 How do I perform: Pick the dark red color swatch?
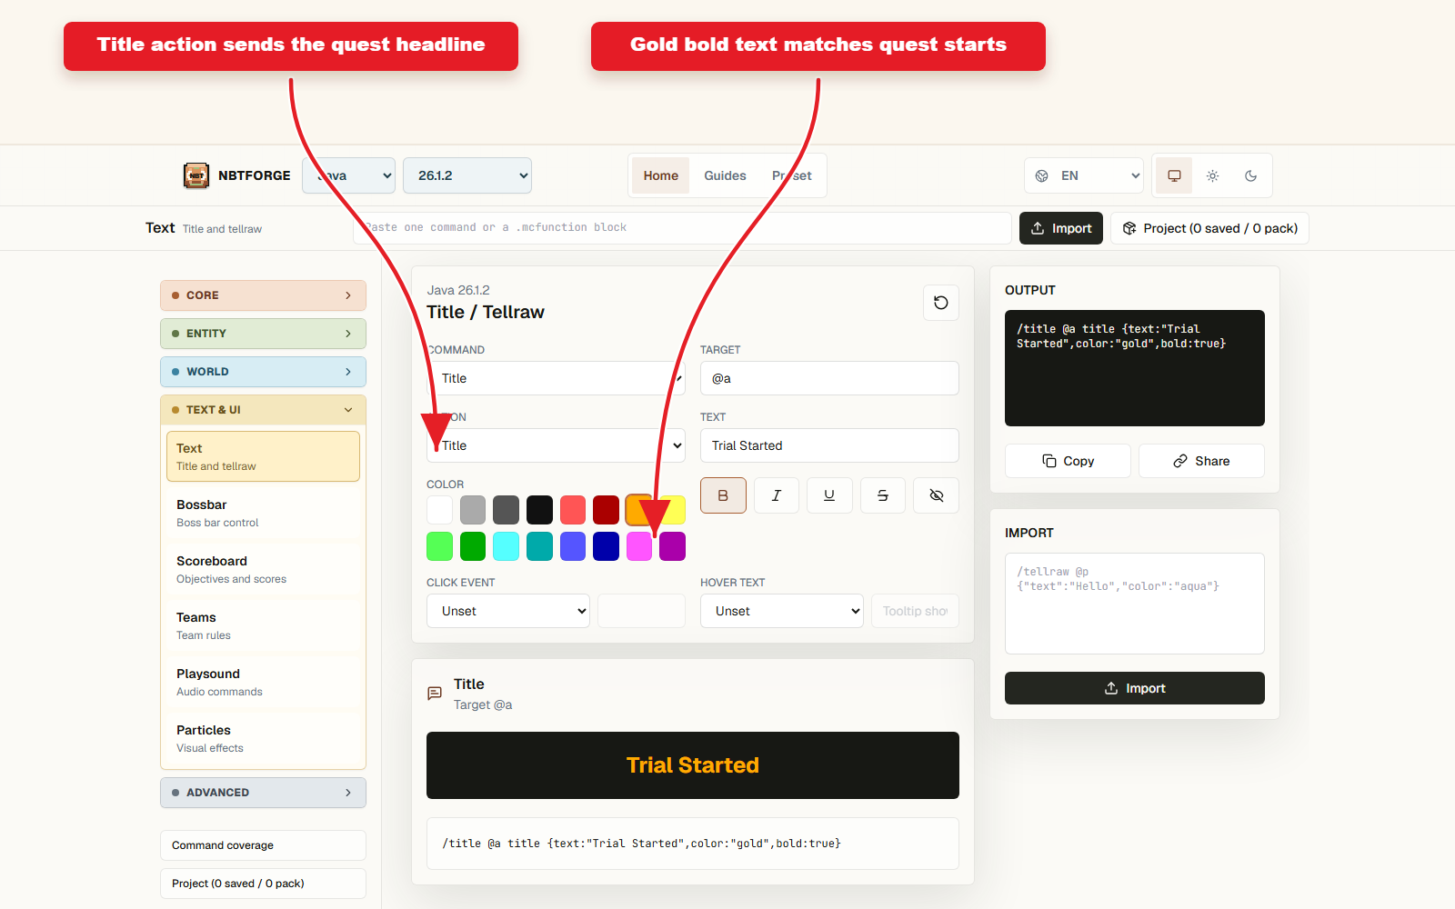[607, 510]
